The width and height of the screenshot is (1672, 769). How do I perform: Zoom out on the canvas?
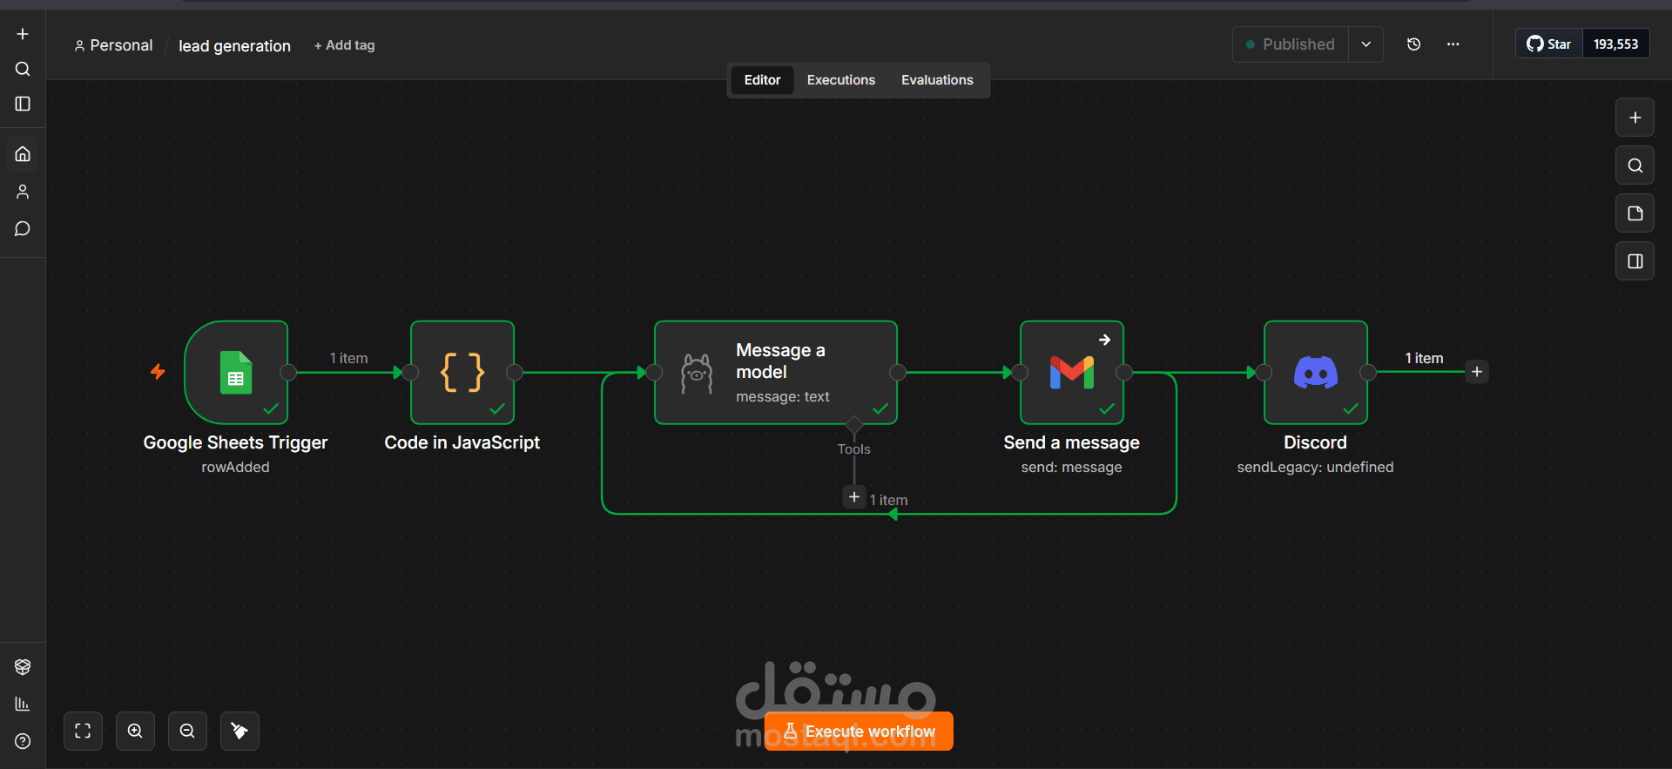click(187, 731)
